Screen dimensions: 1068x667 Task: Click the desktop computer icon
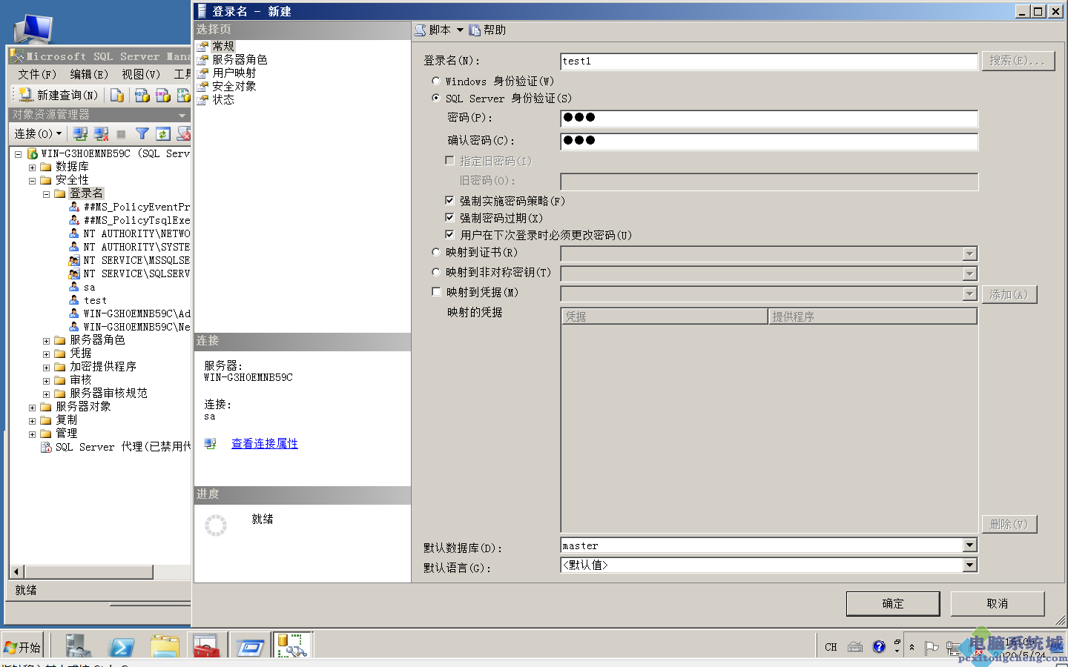tap(33, 30)
